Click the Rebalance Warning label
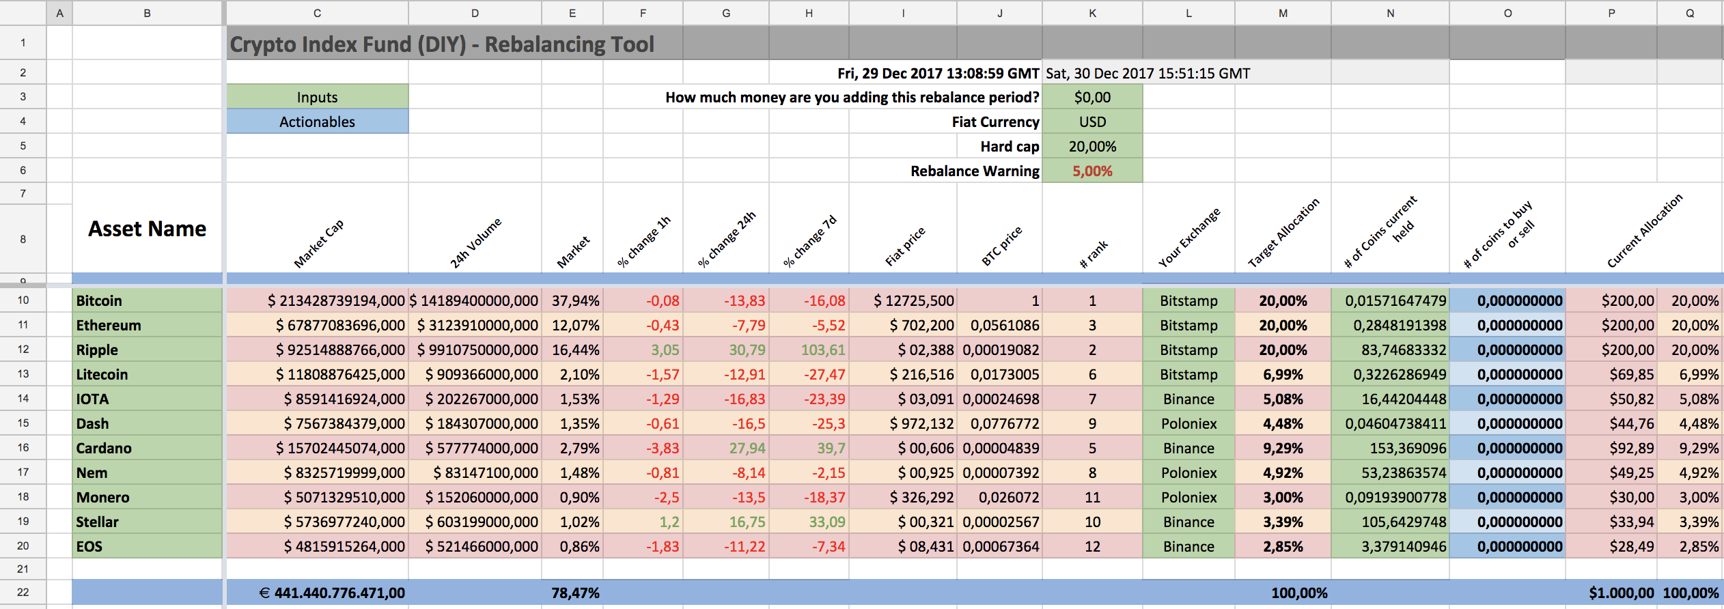The width and height of the screenshot is (1724, 609). click(975, 171)
